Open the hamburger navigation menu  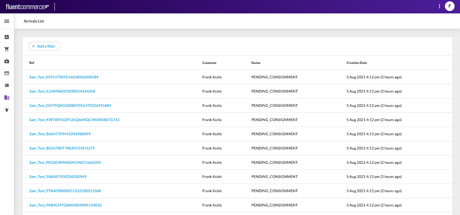click(7, 21)
